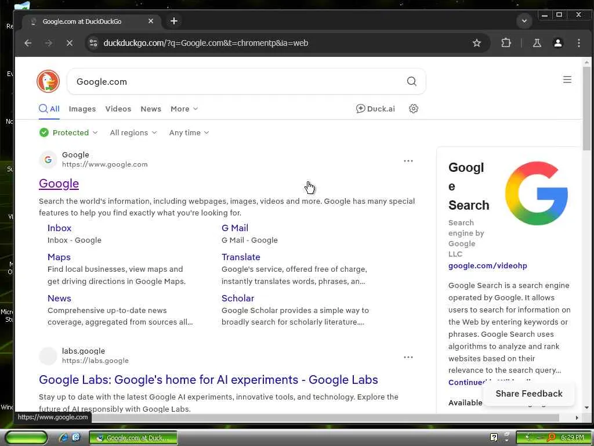The height and width of the screenshot is (446, 594).
Task: Open more options for Google result
Action: (x=408, y=161)
